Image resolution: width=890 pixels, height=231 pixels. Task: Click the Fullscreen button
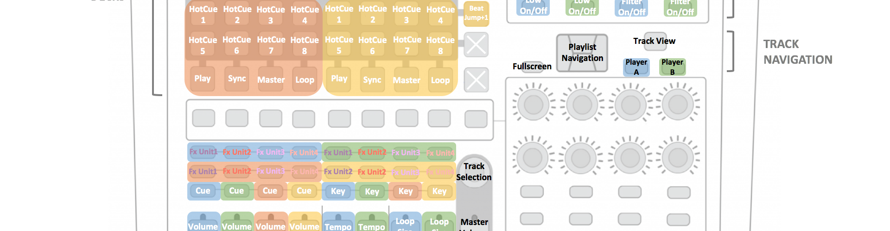point(532,67)
